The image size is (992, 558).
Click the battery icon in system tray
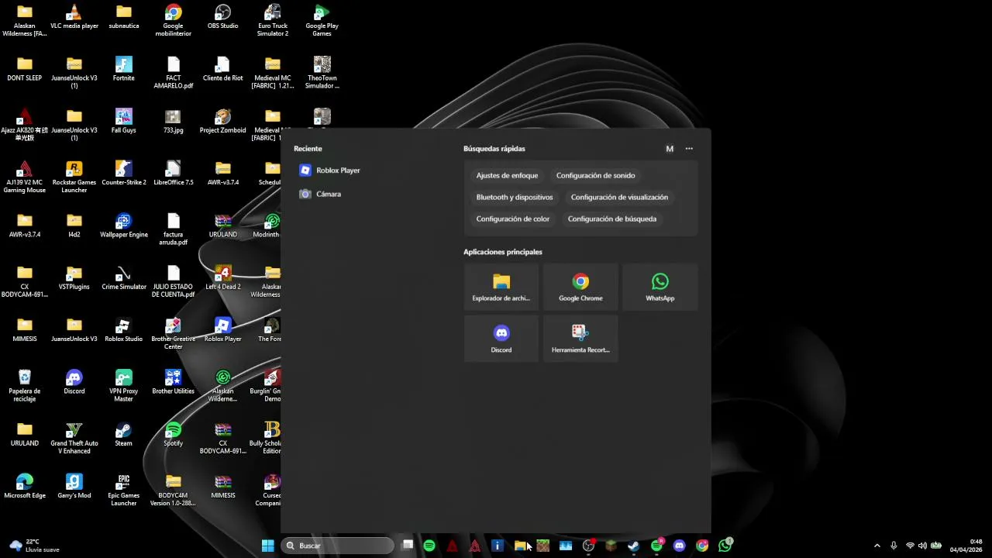[x=936, y=546]
